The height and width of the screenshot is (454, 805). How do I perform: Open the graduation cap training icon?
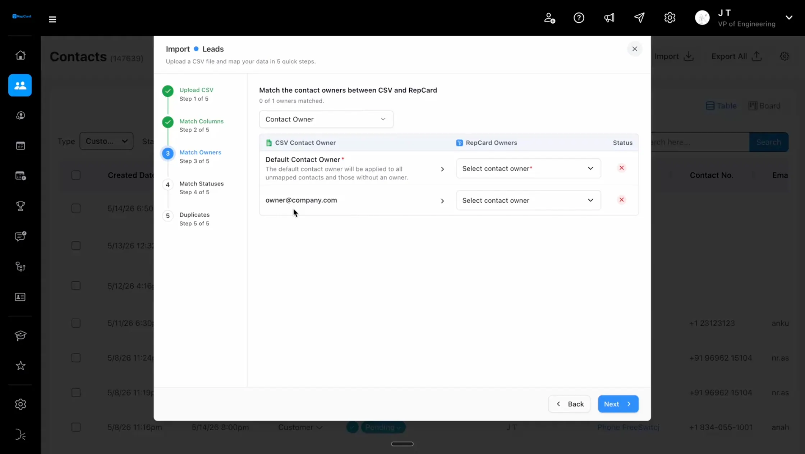tap(20, 335)
